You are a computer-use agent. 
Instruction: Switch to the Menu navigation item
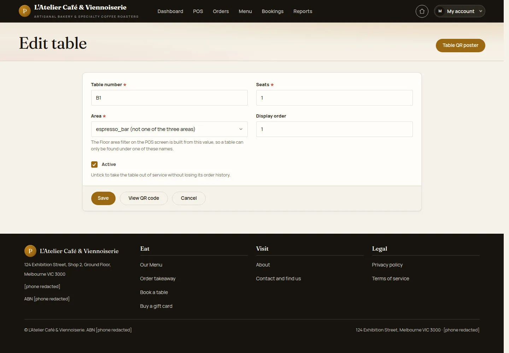(245, 11)
